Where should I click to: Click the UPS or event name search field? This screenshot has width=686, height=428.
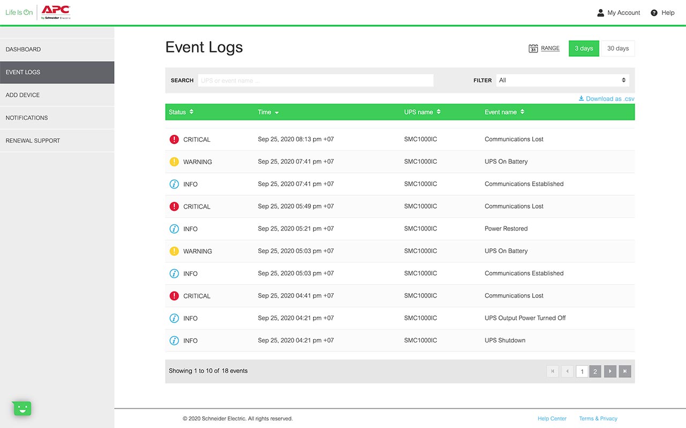point(315,80)
